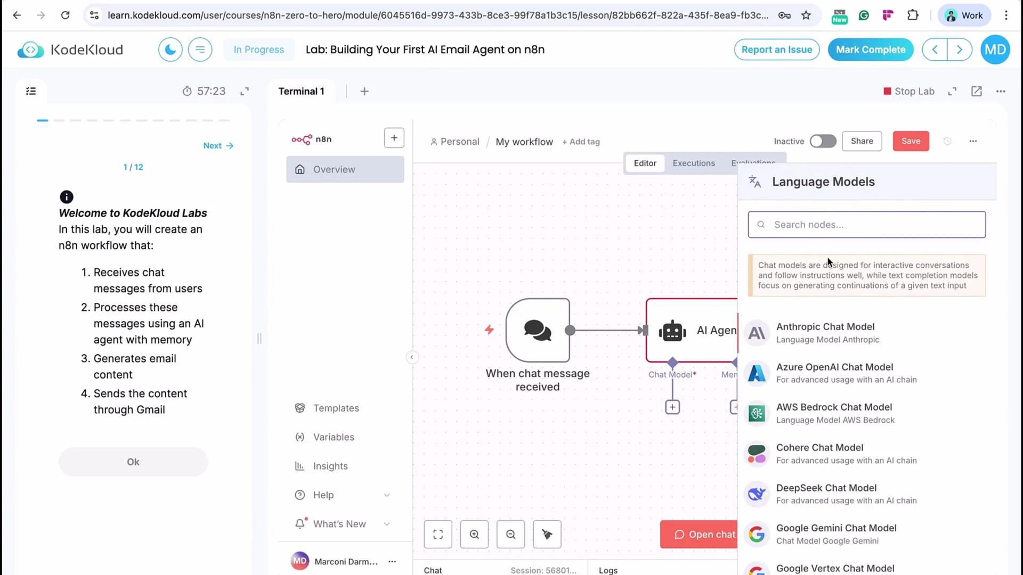Select Google Gemini Chat Model
This screenshot has width=1023, height=575.
(867, 534)
